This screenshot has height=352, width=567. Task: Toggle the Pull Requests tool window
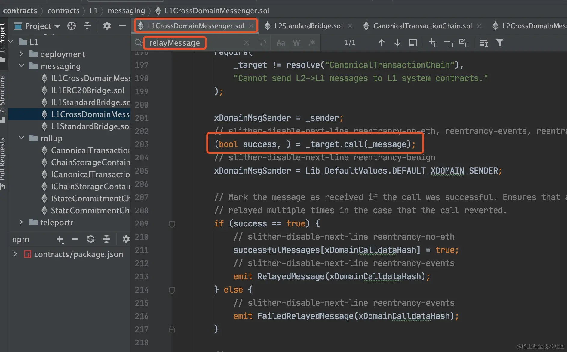(3, 164)
